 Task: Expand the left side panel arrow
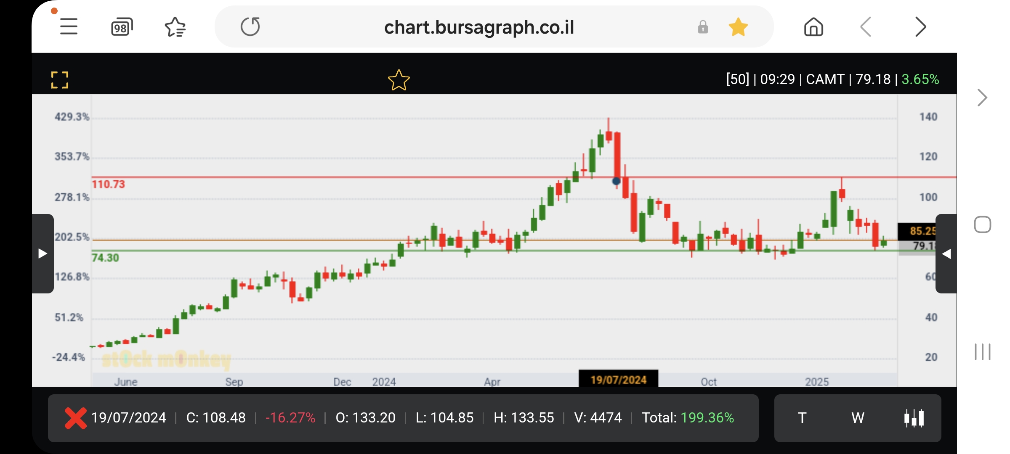tap(43, 253)
